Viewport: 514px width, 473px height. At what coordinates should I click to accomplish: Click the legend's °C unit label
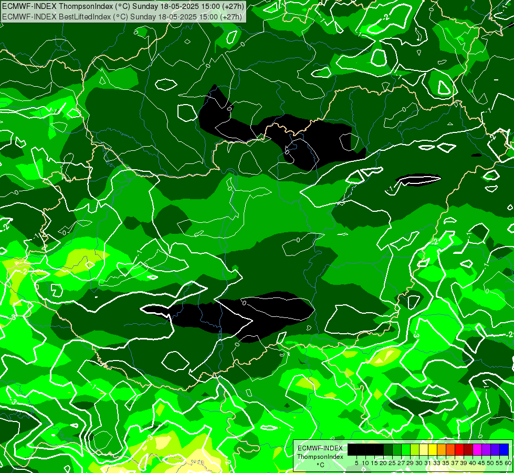321,465
